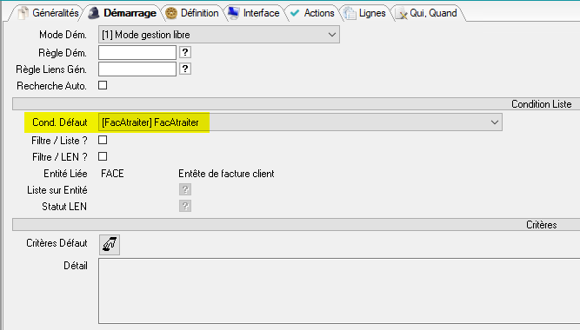This screenshot has width=580, height=330.
Task: Open the Règle Liens Gén. lookup question mark
Action: point(185,69)
